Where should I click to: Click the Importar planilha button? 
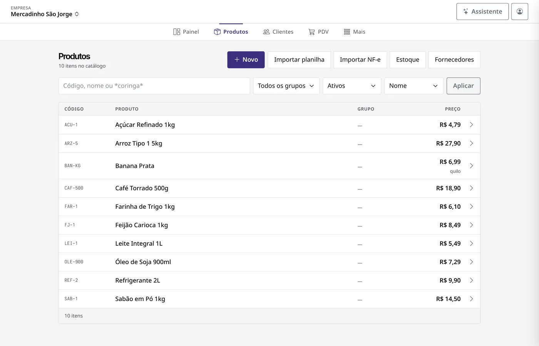[299, 60]
